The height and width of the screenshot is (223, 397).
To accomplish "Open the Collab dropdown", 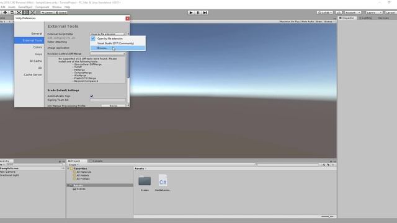I will click(x=325, y=12).
